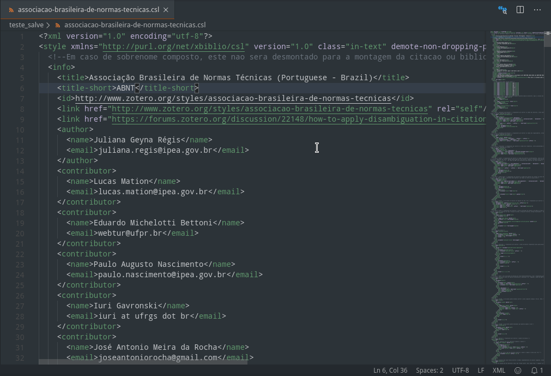Click the breadcrumb file name associacao-brasileira-de-normas-tecnicas.csl

[x=135, y=25]
